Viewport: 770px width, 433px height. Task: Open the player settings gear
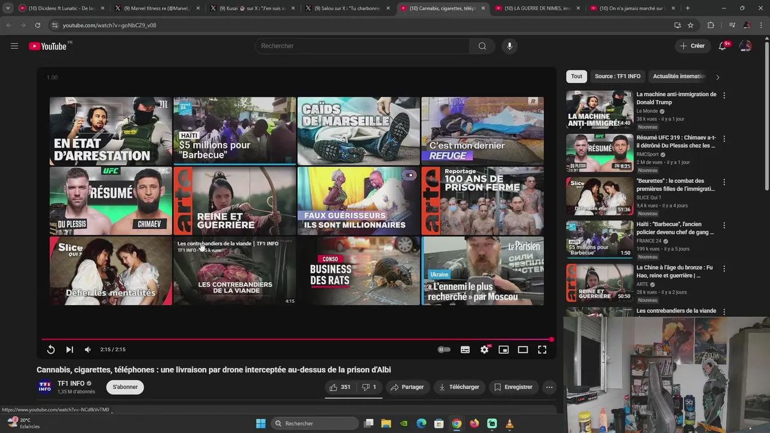coord(484,349)
